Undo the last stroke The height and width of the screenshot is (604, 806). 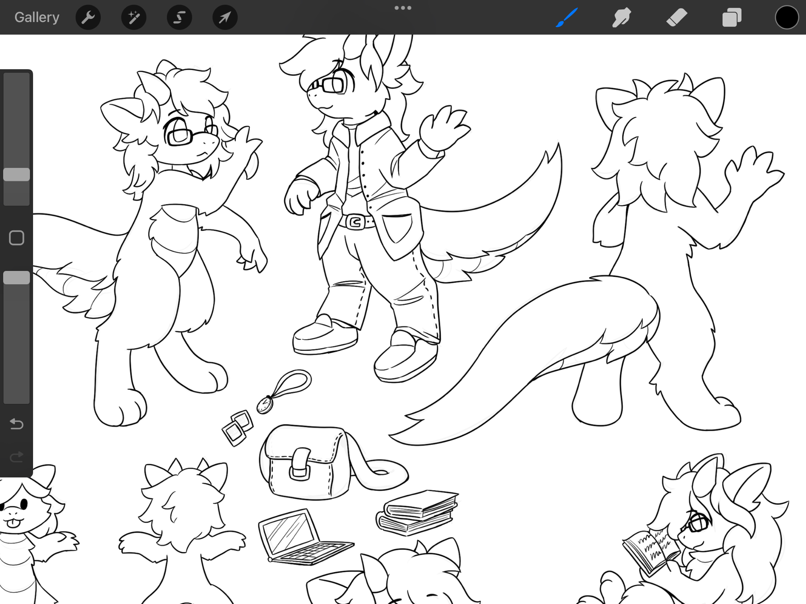[x=17, y=424]
